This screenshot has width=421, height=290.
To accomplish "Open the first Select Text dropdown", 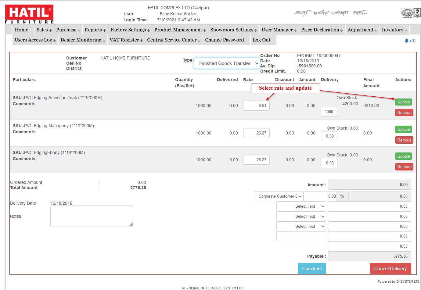I will (301, 206).
